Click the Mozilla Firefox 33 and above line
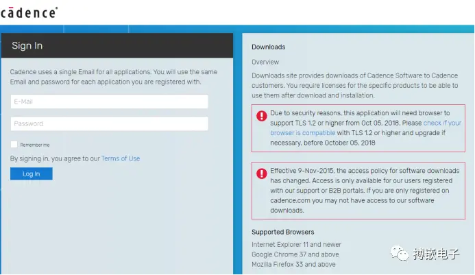 point(295,264)
